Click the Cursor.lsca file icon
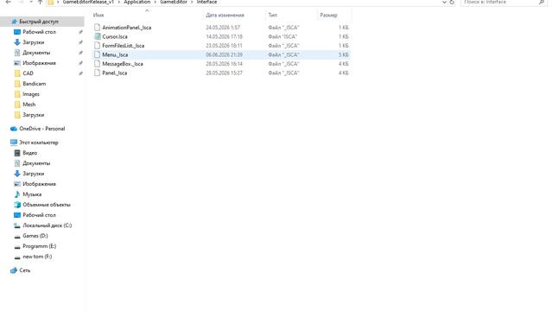The width and height of the screenshot is (553, 311). pos(97,36)
